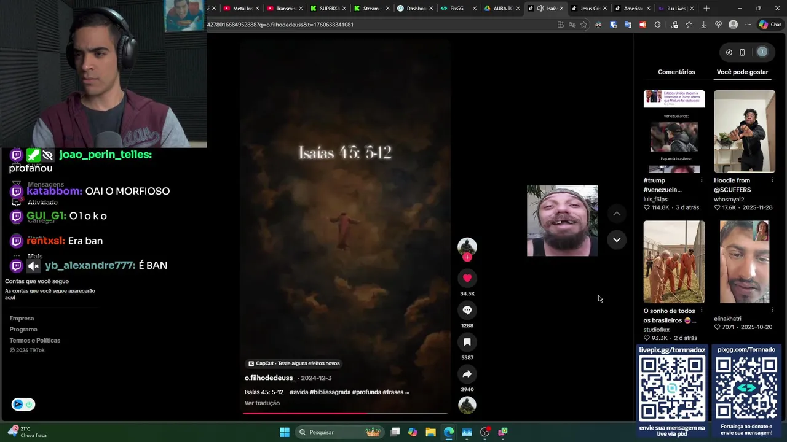
Task: Open browser downloads arrow icon
Action: click(703, 25)
